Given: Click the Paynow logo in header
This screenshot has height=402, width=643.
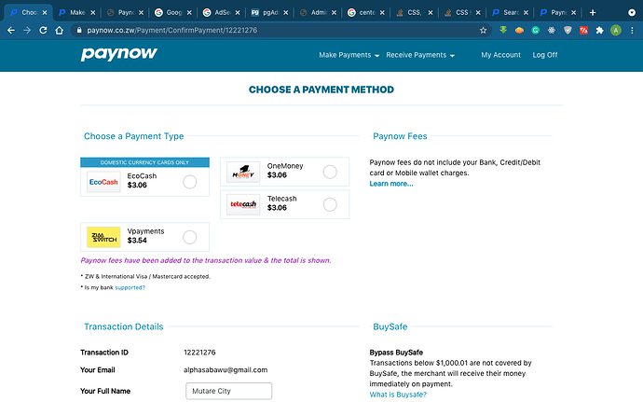Looking at the screenshot, I should click(119, 54).
